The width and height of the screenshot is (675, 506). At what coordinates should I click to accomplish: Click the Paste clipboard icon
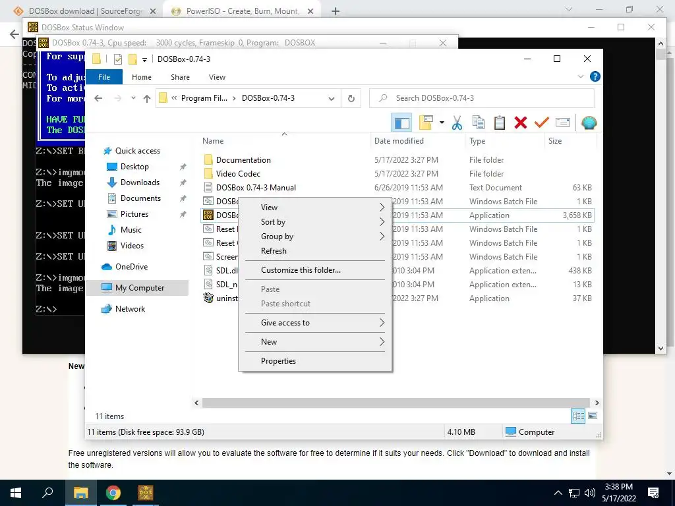point(500,123)
